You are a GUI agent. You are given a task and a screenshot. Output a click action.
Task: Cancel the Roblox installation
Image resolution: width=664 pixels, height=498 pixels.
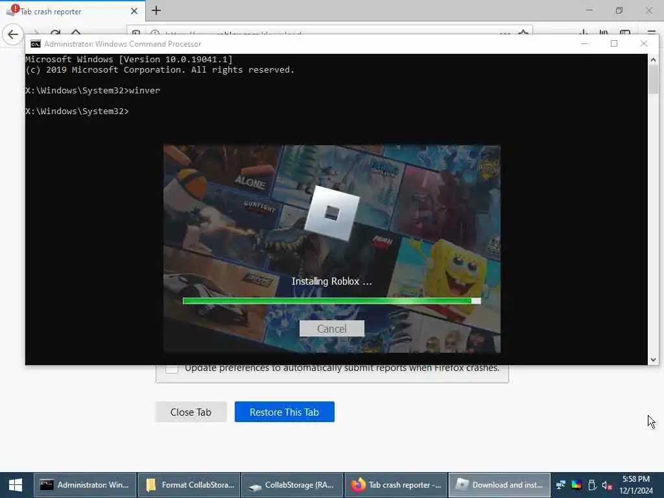pyautogui.click(x=331, y=329)
